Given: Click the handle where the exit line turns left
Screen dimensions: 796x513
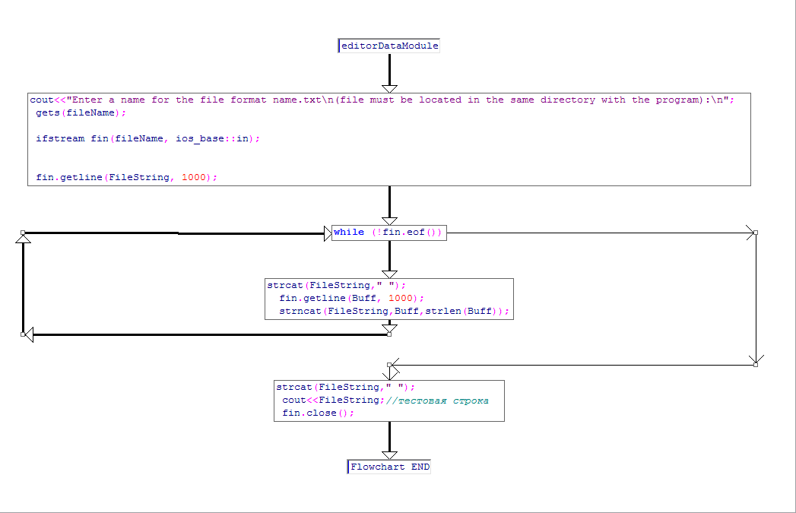Looking at the screenshot, I should [x=756, y=364].
